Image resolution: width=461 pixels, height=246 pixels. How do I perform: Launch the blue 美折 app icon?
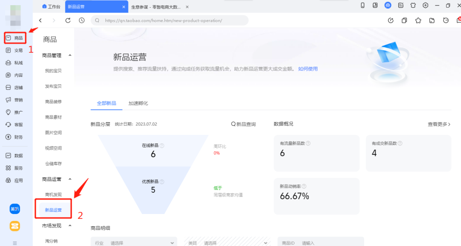point(15,209)
